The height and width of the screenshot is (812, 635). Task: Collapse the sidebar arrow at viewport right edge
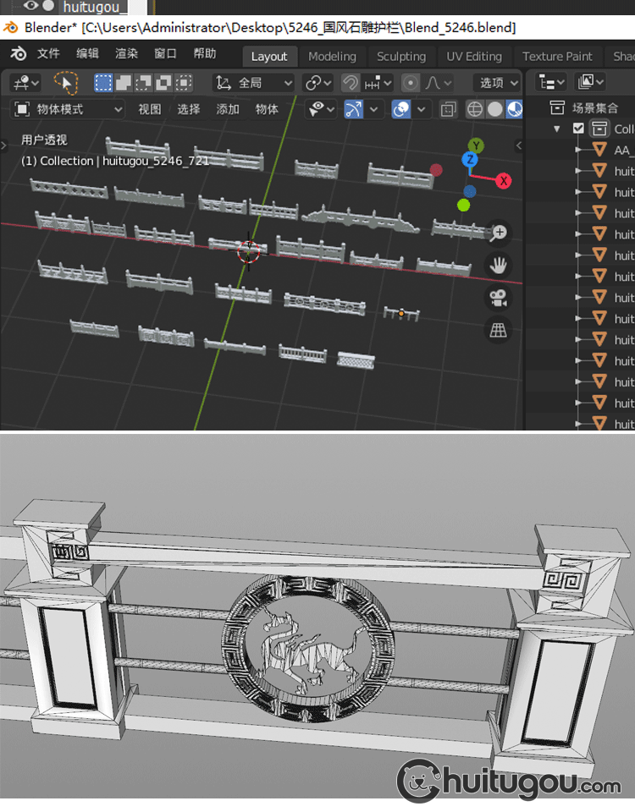tap(518, 146)
